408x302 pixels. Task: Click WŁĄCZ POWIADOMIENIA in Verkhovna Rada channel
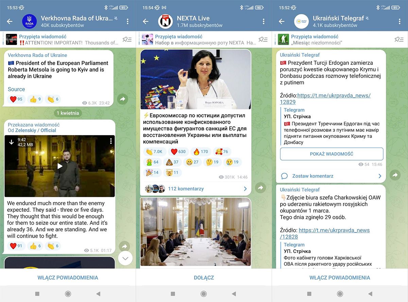(x=68, y=278)
